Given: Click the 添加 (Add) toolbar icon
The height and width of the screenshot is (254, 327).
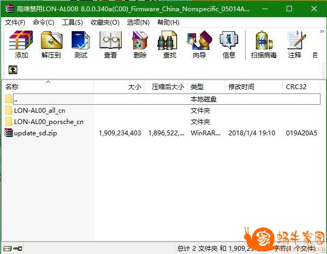Looking at the screenshot, I should pyautogui.click(x=21, y=40).
